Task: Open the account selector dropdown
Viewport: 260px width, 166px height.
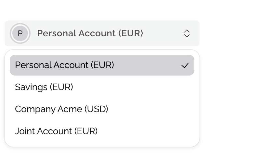Action: (102, 33)
